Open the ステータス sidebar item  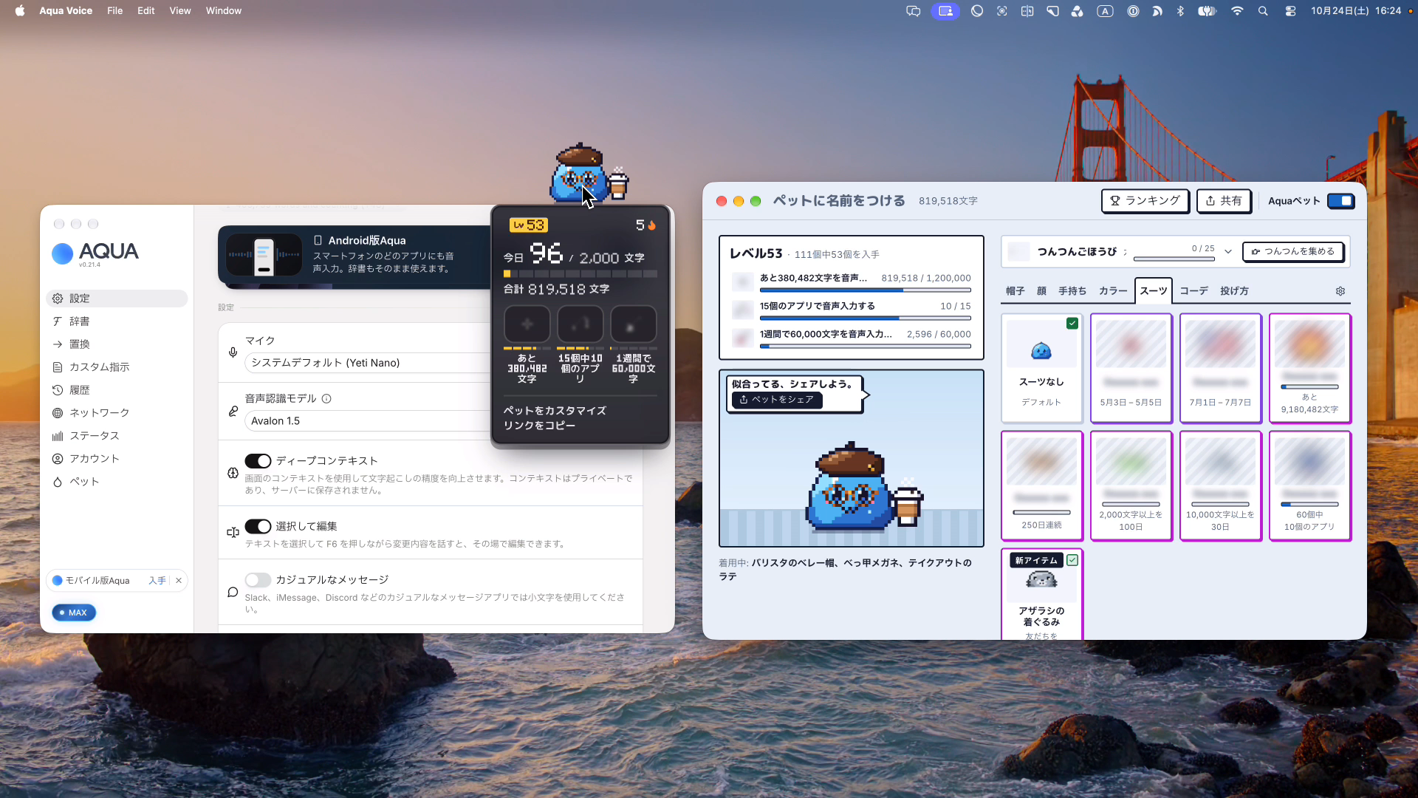(117, 436)
